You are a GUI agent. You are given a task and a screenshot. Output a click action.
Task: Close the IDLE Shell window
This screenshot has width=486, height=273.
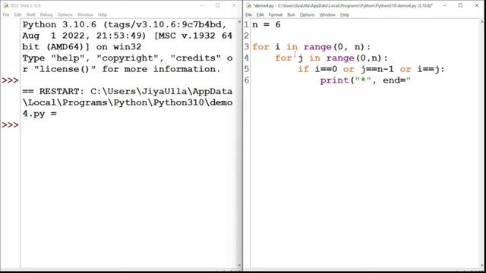234,5
